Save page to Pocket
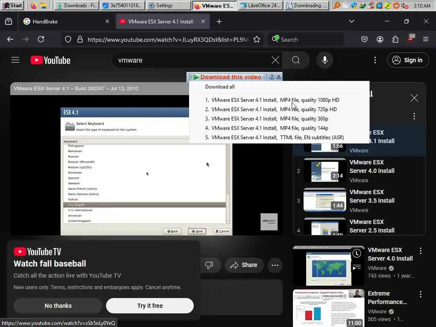The height and width of the screenshot is (327, 436). click(x=364, y=40)
